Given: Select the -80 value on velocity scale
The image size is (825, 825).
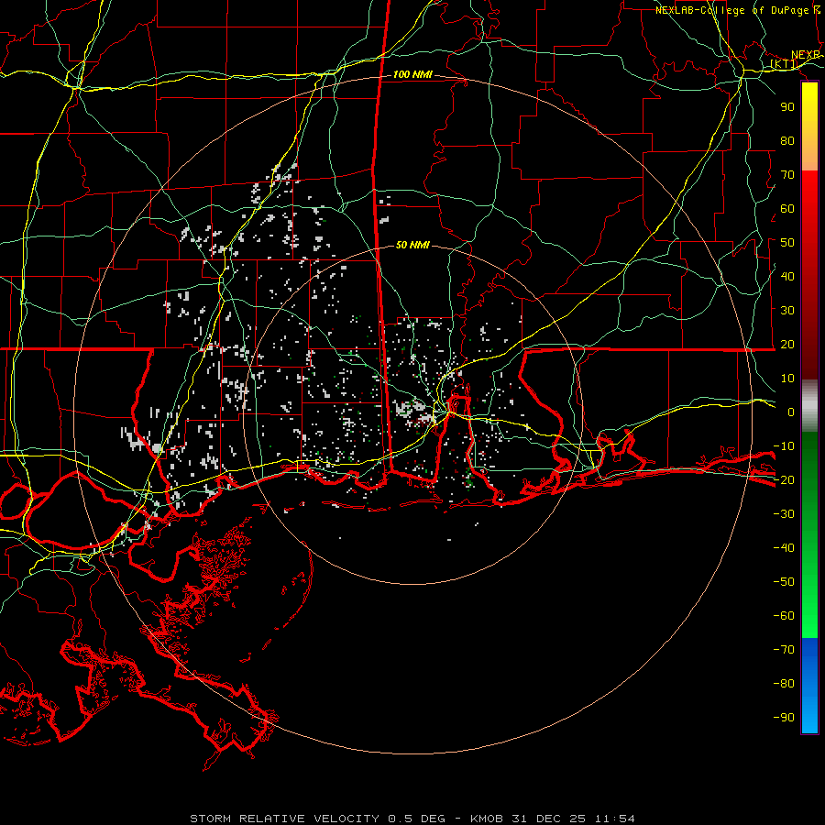Looking at the screenshot, I should (x=784, y=684).
